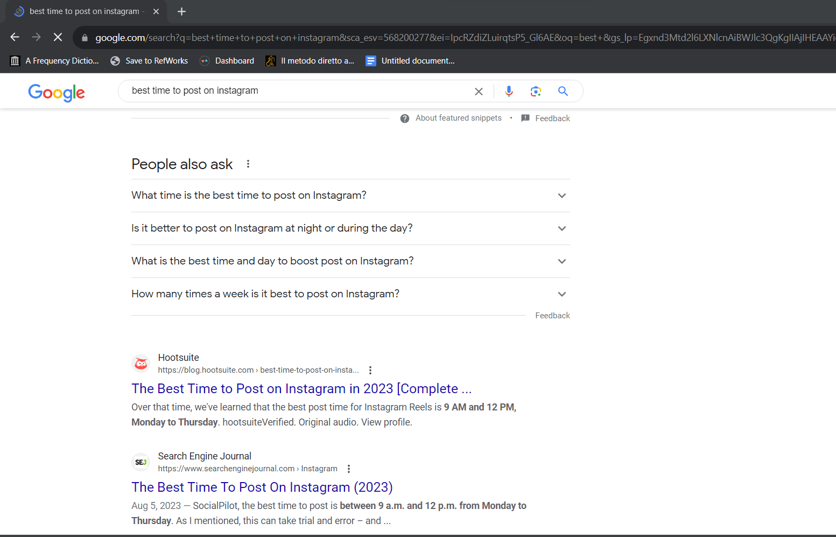
Task: Stop page loading with the X button
Action: (x=58, y=37)
